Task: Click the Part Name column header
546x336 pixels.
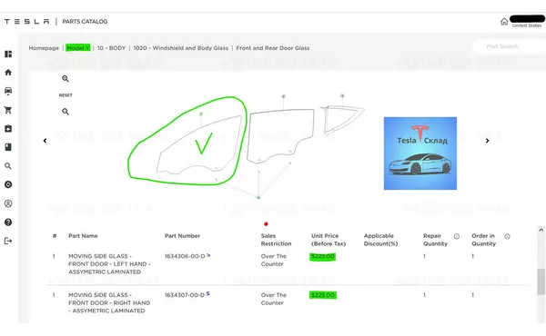Action: 83,236
